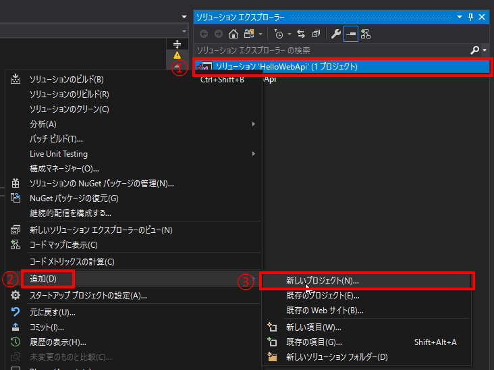Viewport: 494px width, 370px height.
Task: Click the Home icon in Solution Explorer toolbar
Action: click(x=234, y=34)
